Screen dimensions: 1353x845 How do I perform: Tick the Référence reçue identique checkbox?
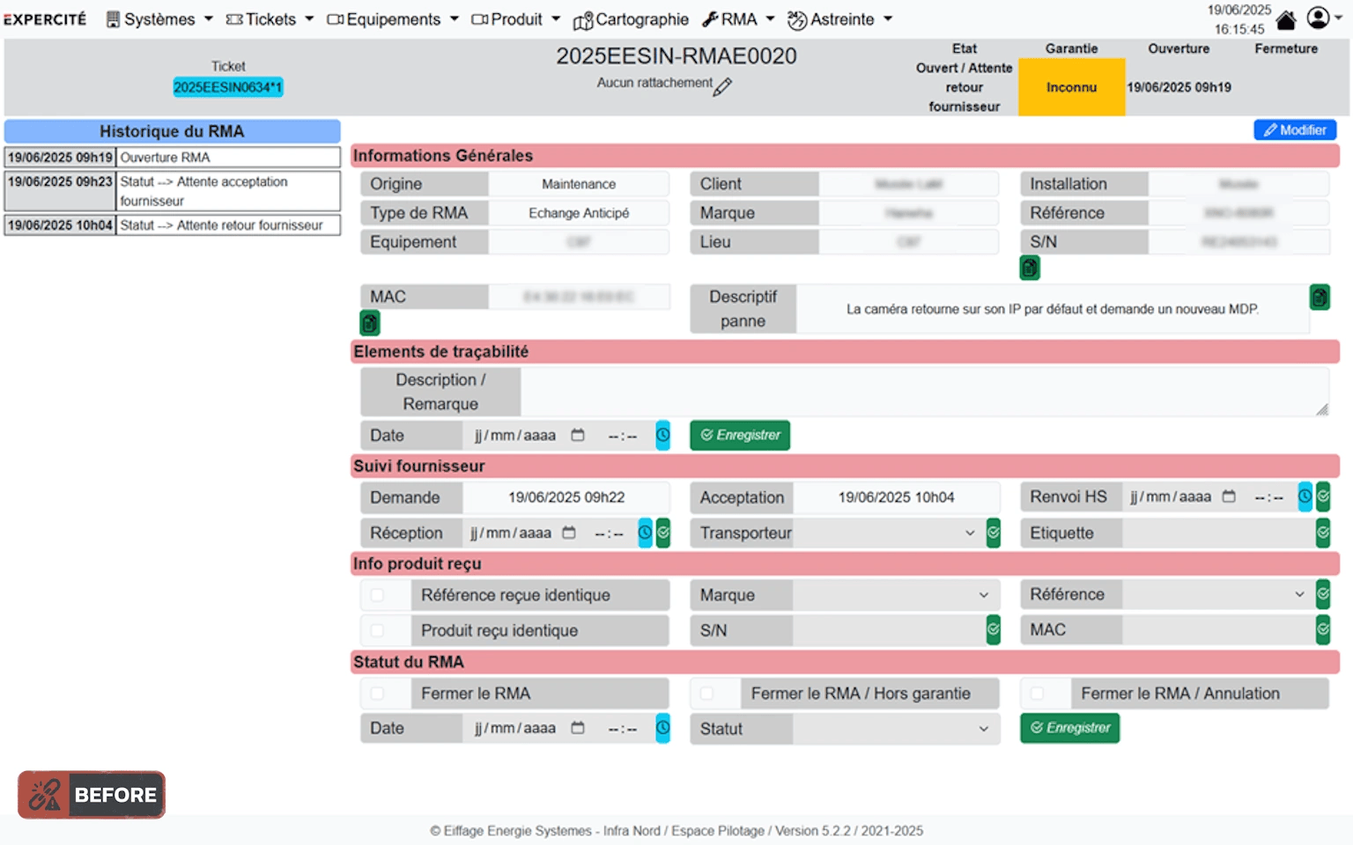[378, 595]
